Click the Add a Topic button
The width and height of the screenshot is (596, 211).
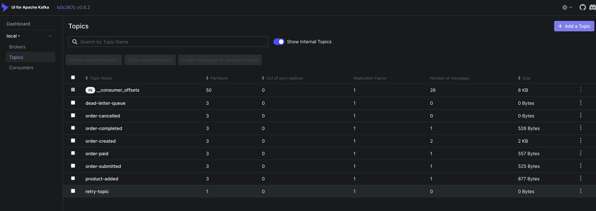pos(574,27)
